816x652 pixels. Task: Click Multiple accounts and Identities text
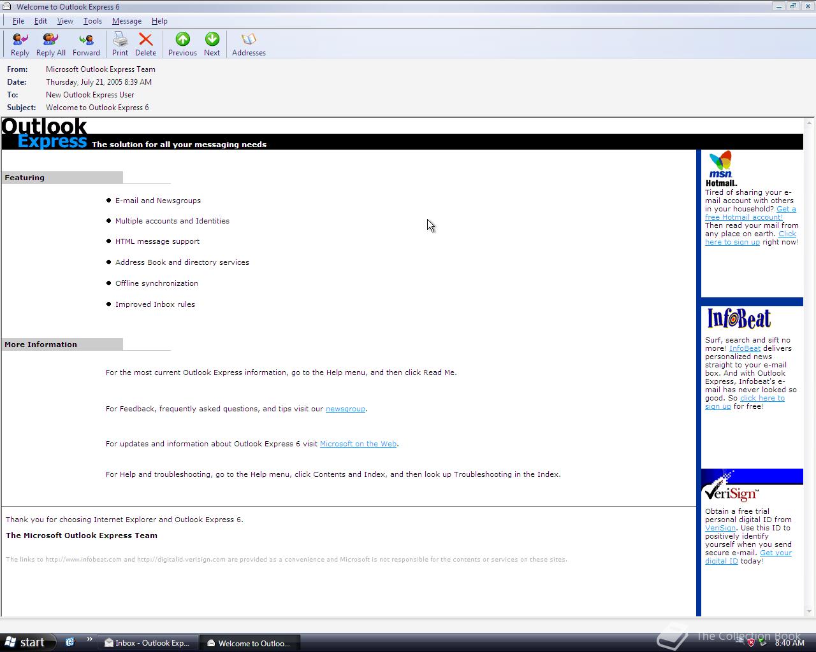coord(172,221)
